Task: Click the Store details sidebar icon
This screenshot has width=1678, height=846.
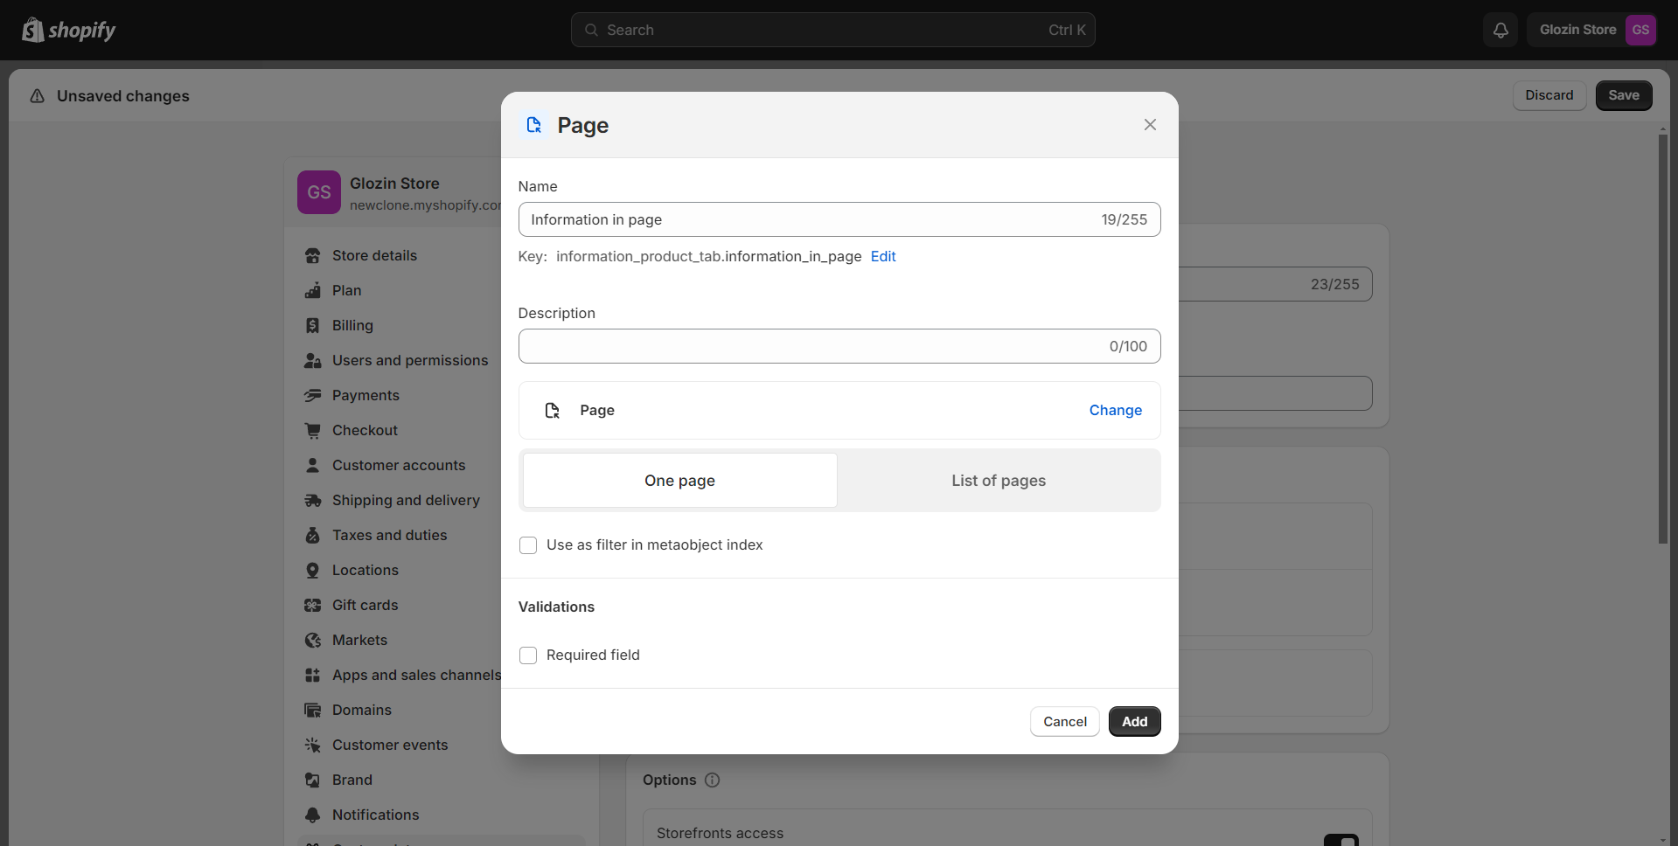Action: (x=312, y=256)
